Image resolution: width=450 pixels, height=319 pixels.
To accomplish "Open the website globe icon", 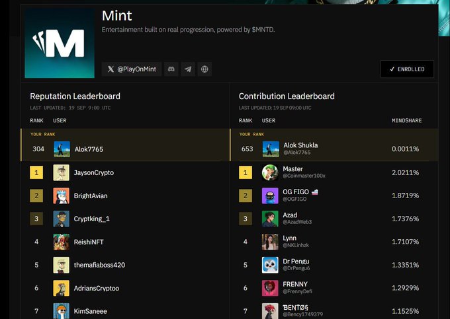I will pyautogui.click(x=204, y=69).
